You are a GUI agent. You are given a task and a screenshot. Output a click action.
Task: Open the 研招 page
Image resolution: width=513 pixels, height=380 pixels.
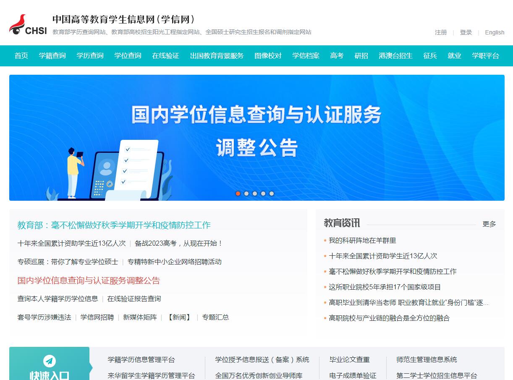[x=361, y=55]
